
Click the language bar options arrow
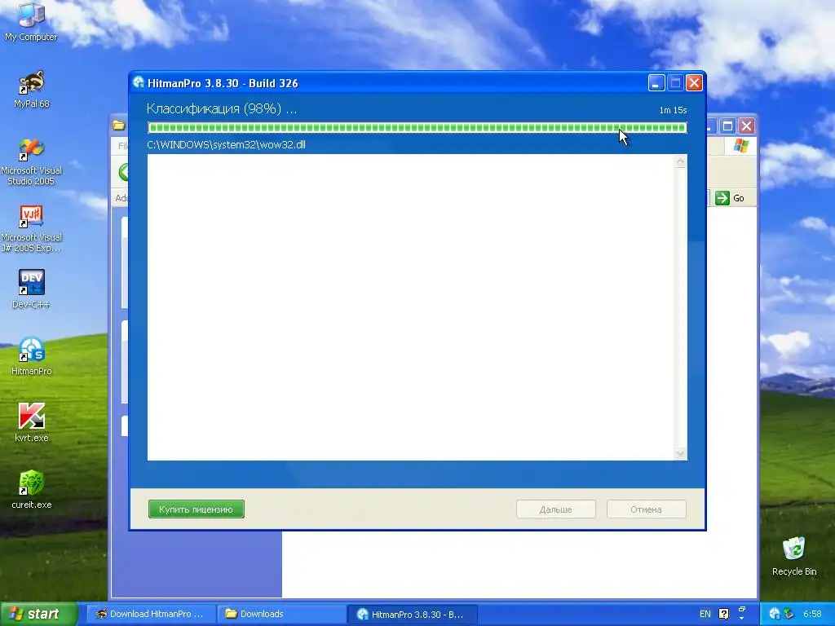click(742, 619)
